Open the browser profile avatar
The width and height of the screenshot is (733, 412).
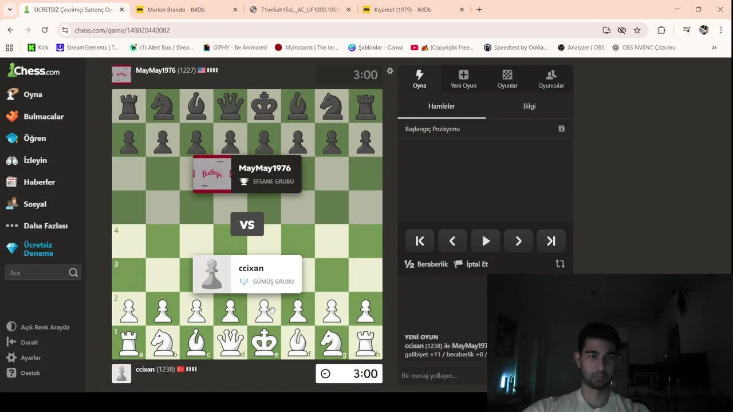coord(704,30)
